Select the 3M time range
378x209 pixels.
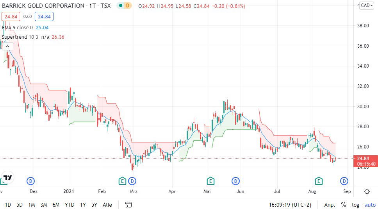coord(44,205)
